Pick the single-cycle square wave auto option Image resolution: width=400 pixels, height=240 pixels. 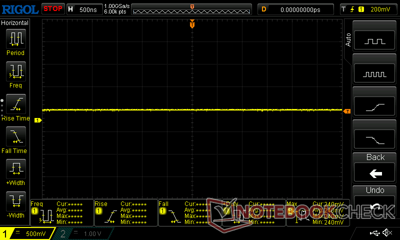[375, 41]
